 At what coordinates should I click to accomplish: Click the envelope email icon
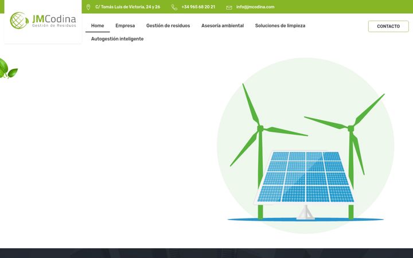[229, 7]
